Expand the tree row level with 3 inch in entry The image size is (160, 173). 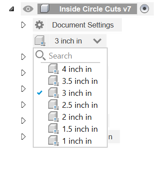coord(23,89)
